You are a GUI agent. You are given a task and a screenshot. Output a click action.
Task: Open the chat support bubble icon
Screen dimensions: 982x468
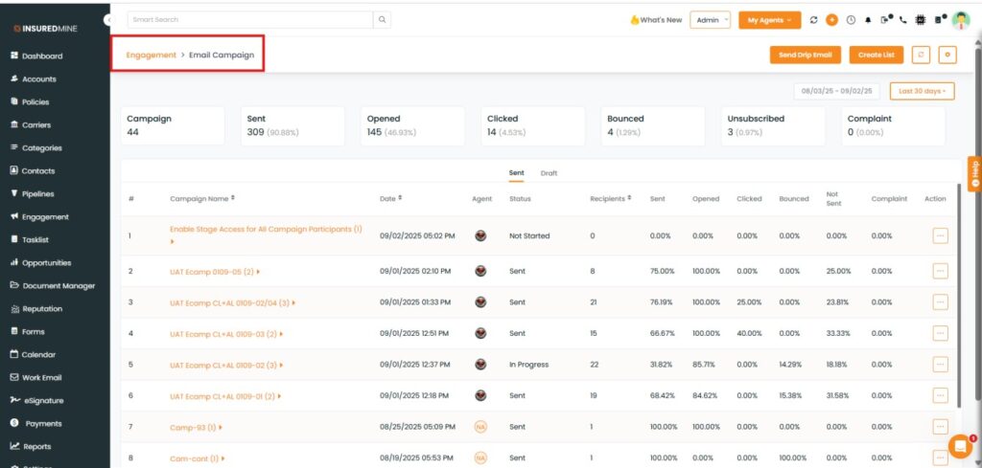tap(959, 446)
